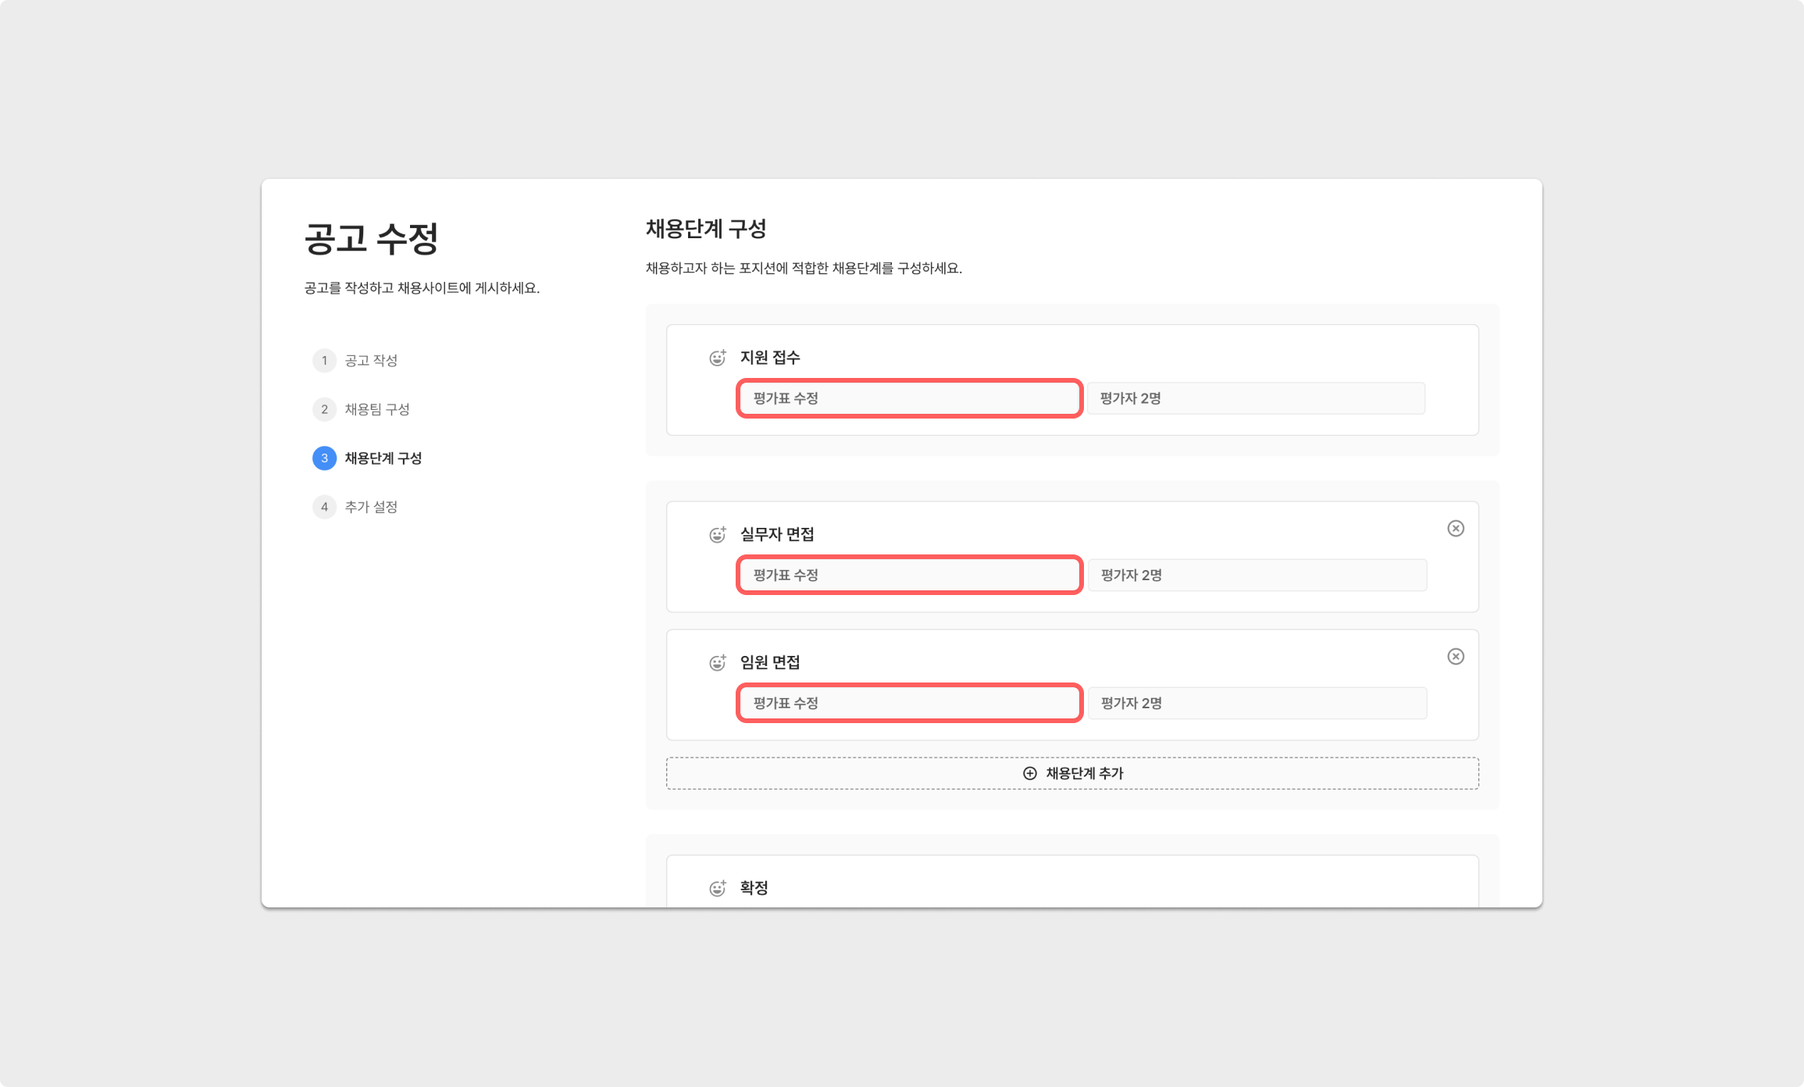
Task: Open 평가표 수정 for 지원 접수
Action: 909,398
